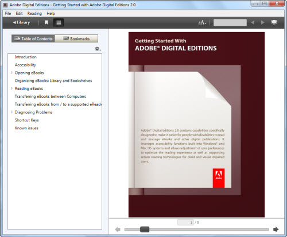Minimize the Adobe Digital Editions window

(x=256, y=3)
